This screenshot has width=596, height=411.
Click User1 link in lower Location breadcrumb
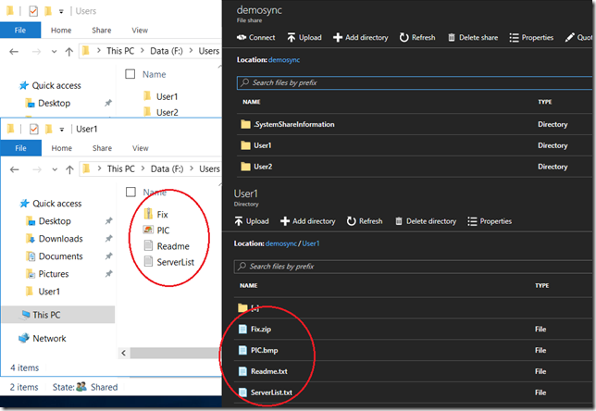point(311,243)
